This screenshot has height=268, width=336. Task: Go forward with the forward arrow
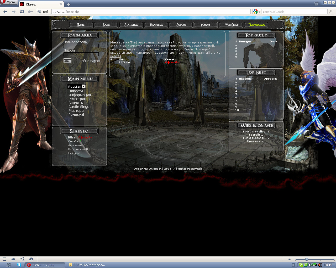(x=14, y=12)
